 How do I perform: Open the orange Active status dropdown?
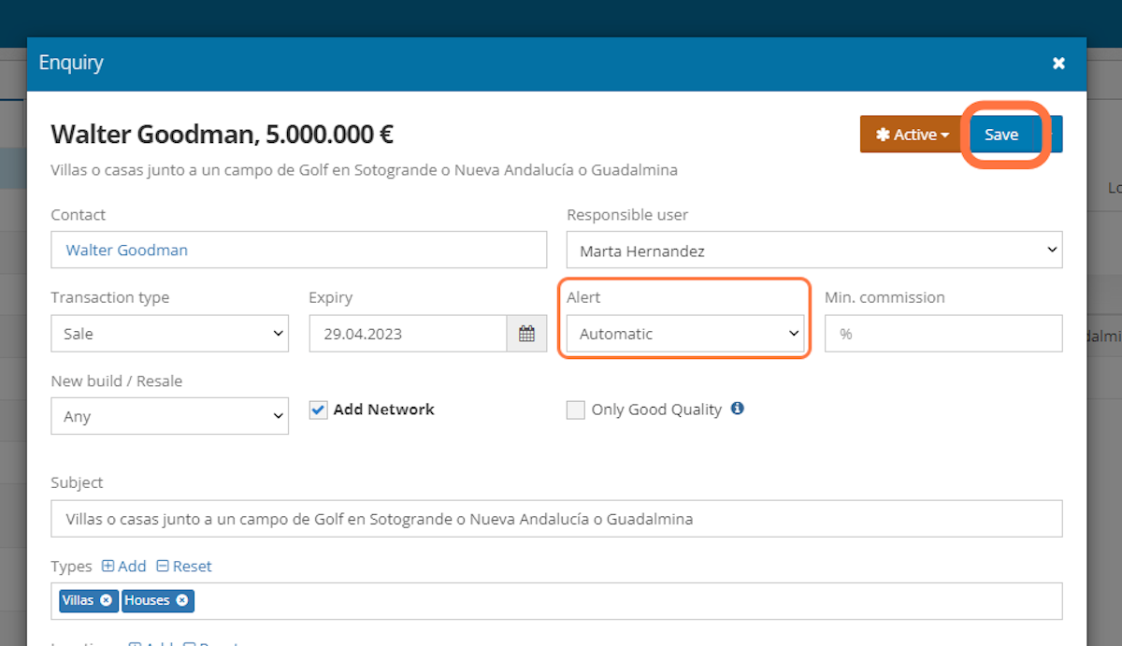point(910,134)
